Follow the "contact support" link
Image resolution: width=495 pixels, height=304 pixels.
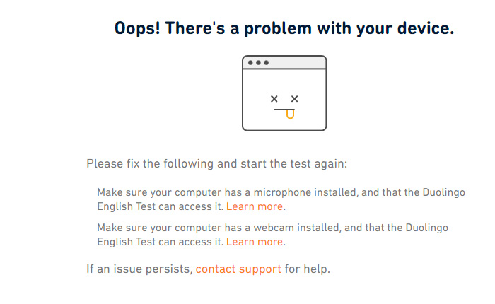coord(238,269)
